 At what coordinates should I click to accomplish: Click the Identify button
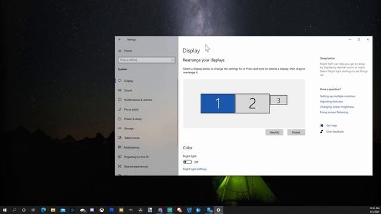[274, 132]
